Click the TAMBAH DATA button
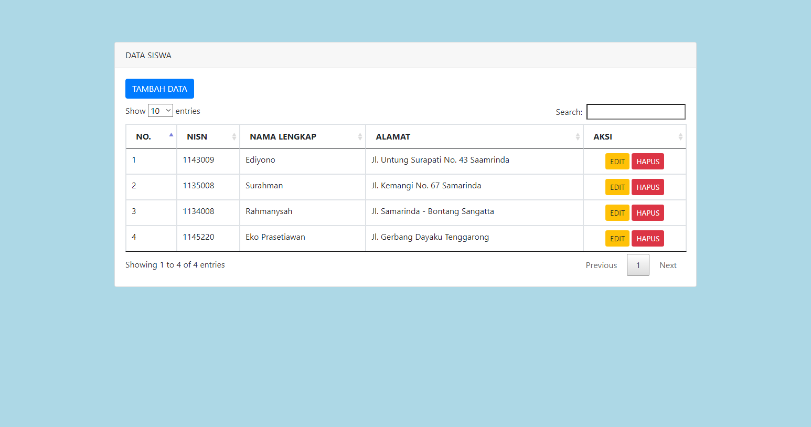The image size is (811, 427). [x=159, y=89]
